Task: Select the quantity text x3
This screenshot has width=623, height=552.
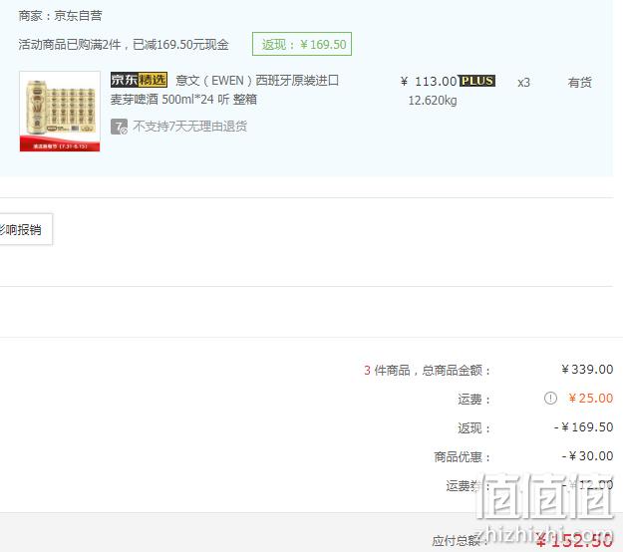Action: tap(523, 83)
